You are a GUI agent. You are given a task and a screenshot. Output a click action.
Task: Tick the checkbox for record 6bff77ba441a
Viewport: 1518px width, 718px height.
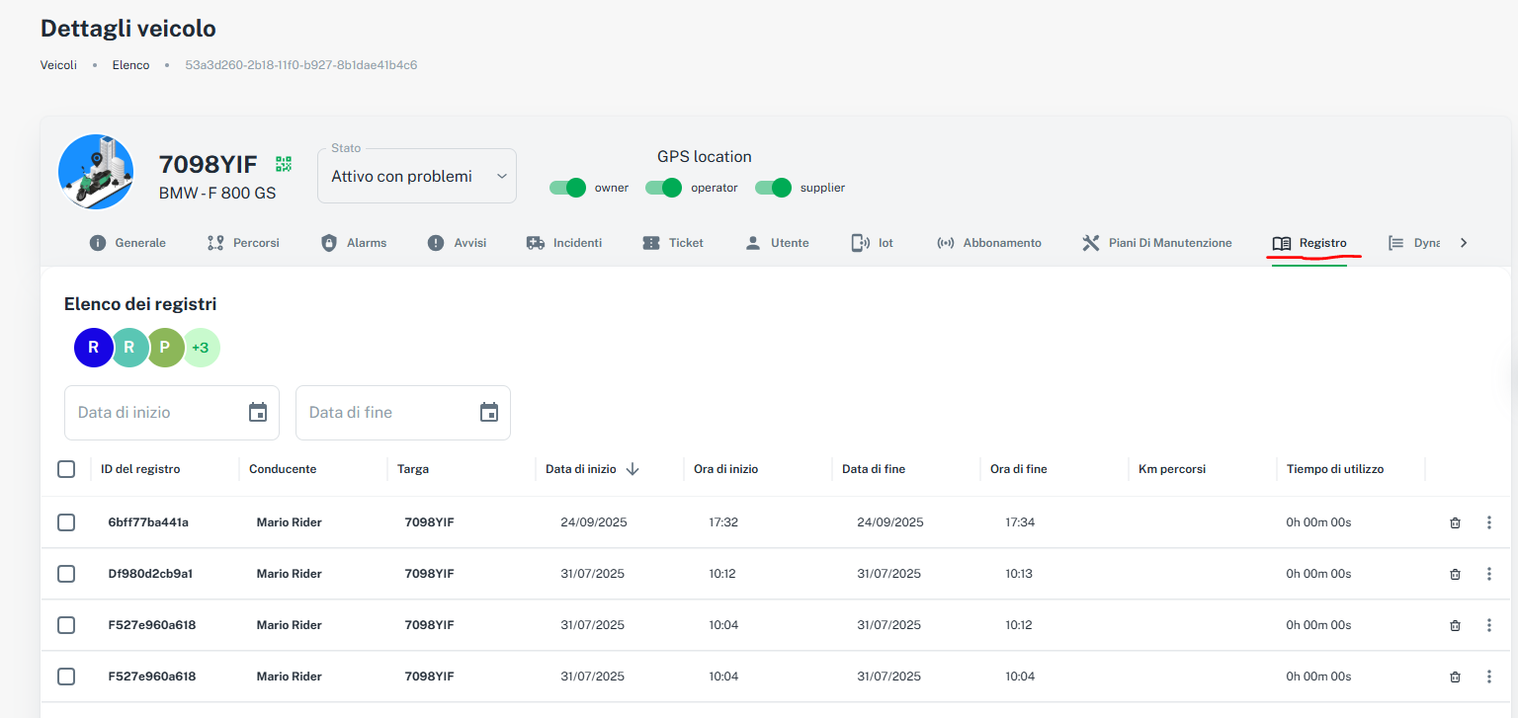[x=66, y=522]
